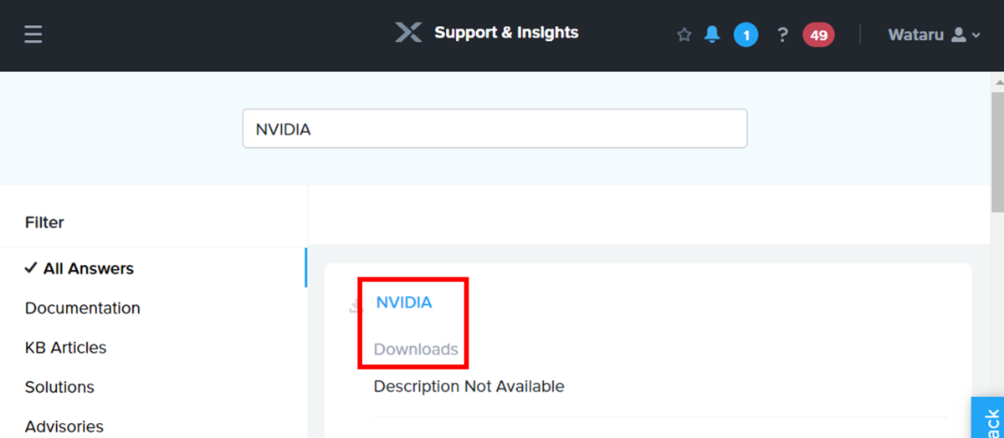Filter results by Solutions
Image resolution: width=1004 pixels, height=438 pixels.
59,387
